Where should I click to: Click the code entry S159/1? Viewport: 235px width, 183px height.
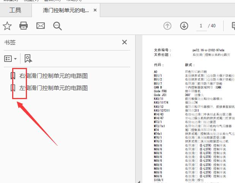[159, 180]
